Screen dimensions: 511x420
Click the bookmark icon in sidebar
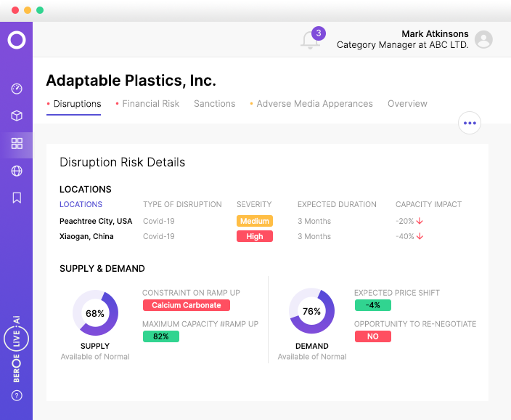(x=17, y=198)
